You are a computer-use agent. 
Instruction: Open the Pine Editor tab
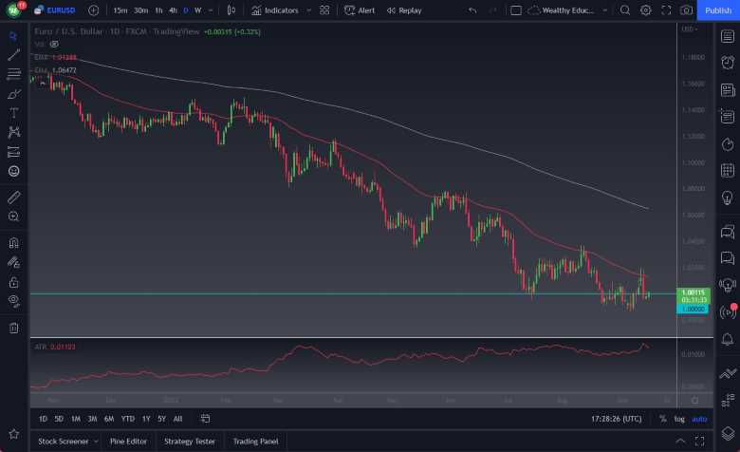pyautogui.click(x=128, y=442)
